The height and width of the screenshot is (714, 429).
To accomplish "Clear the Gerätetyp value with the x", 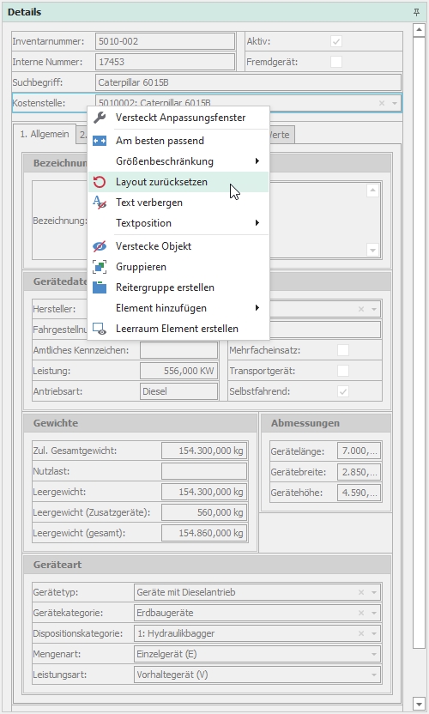I will coord(361,592).
